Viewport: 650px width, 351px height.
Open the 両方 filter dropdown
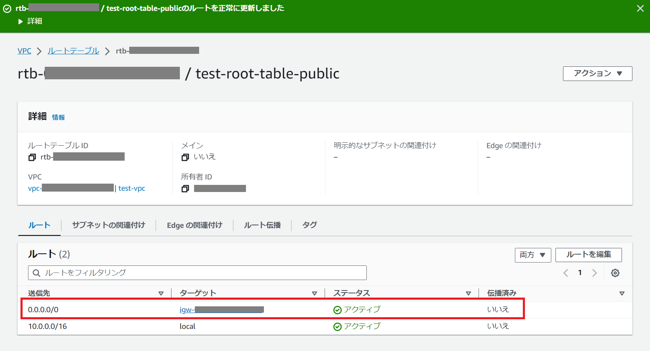click(532, 255)
